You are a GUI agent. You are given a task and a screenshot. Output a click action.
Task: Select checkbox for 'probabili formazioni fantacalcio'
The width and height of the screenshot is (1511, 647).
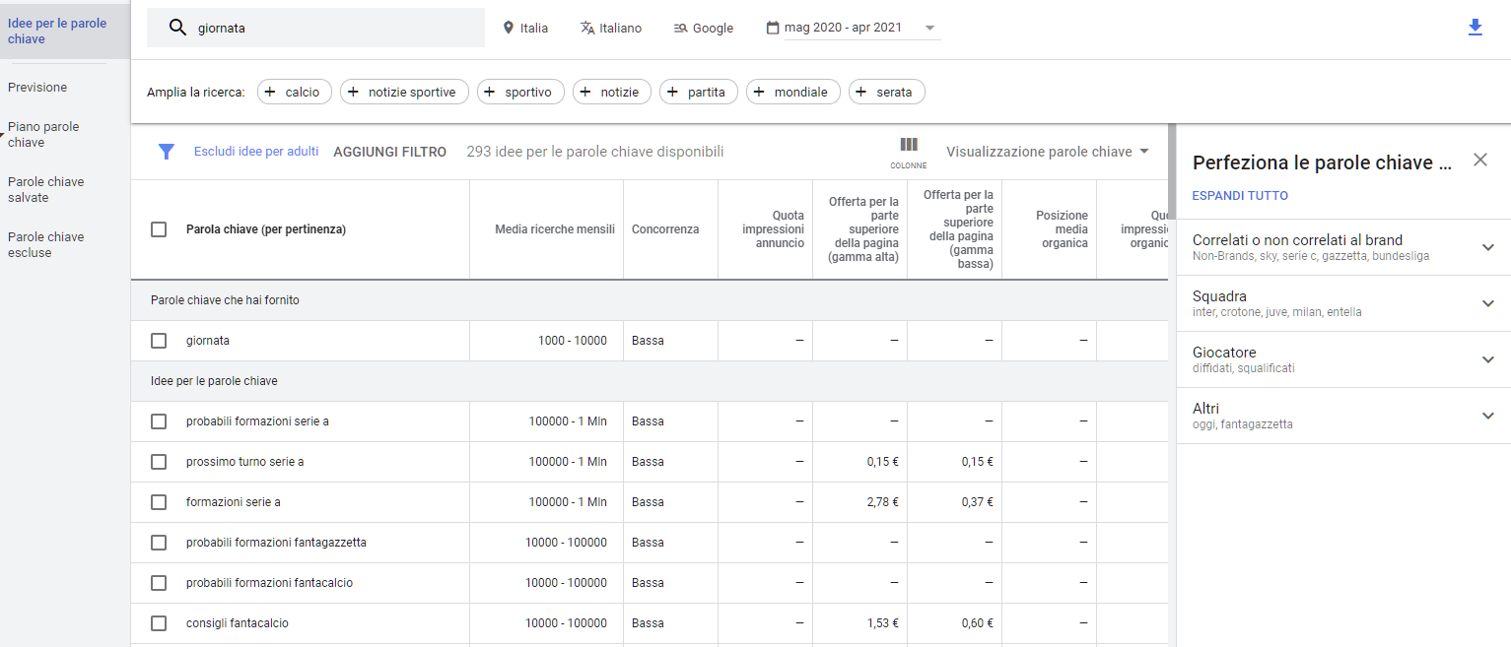[159, 583]
